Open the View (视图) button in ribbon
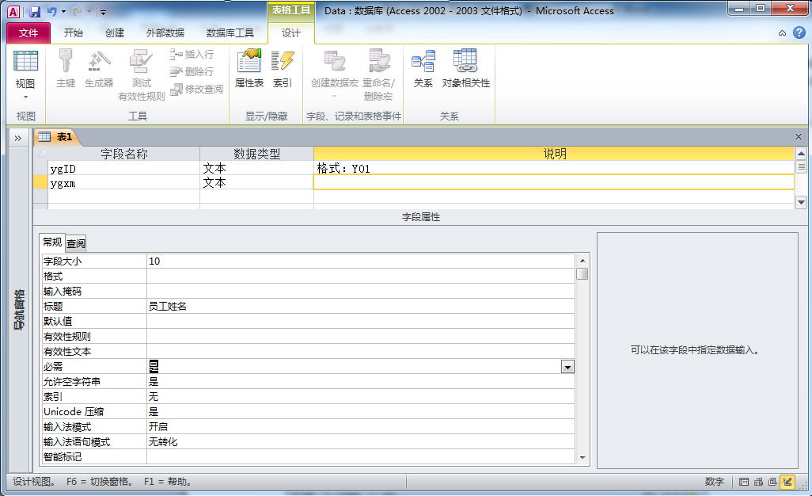This screenshot has width=812, height=496. [x=25, y=76]
